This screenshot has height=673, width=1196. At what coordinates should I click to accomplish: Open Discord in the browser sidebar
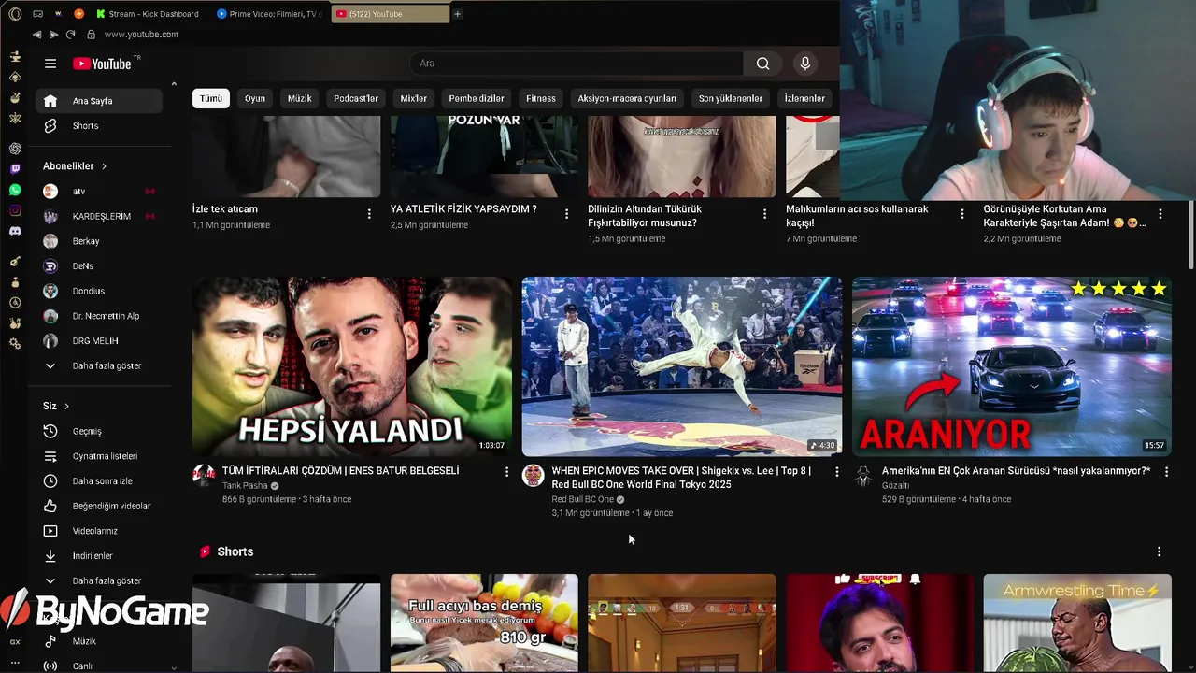(x=15, y=231)
